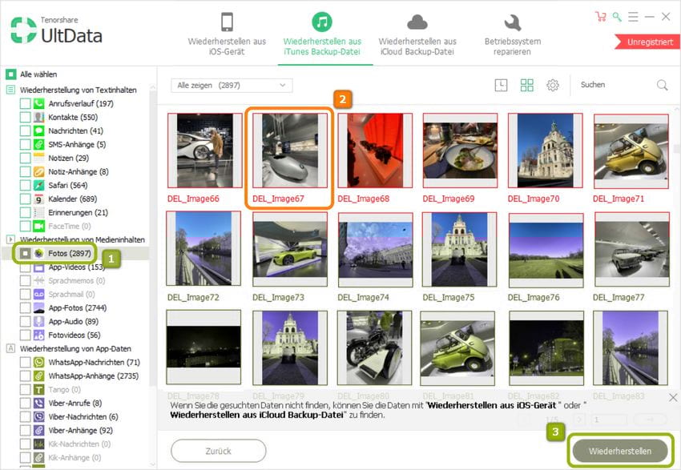Image resolution: width=681 pixels, height=470 pixels.
Task: Click the history clock view icon
Action: (502, 85)
